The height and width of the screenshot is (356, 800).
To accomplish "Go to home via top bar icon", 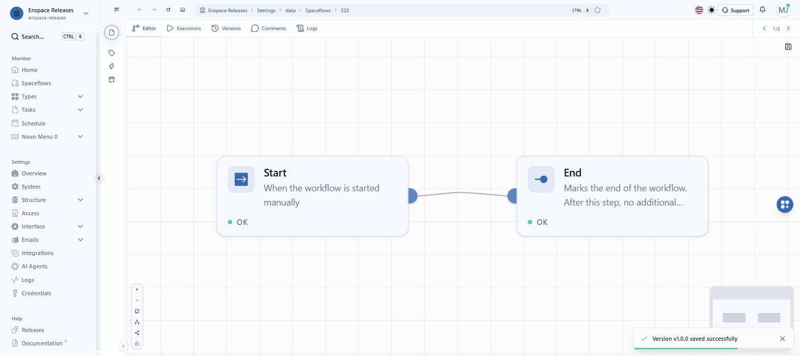I will (183, 10).
